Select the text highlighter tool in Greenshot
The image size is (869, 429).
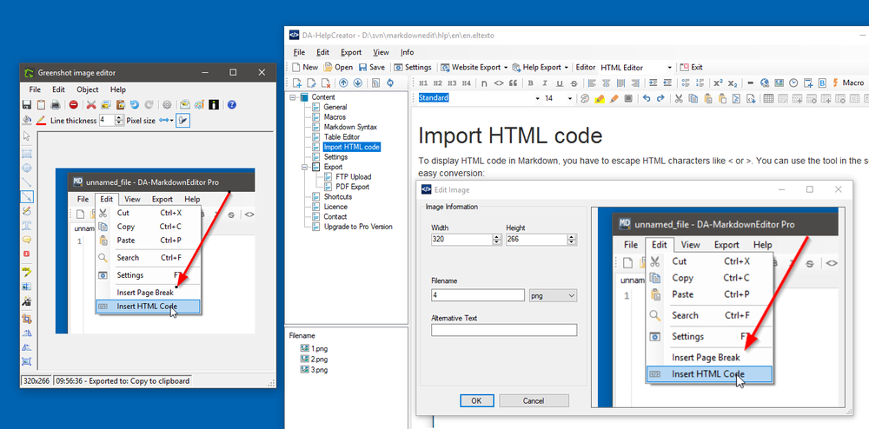pos(27,272)
